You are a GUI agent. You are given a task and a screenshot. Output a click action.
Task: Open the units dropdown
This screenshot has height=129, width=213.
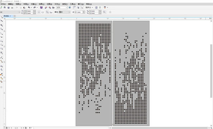(65, 12)
